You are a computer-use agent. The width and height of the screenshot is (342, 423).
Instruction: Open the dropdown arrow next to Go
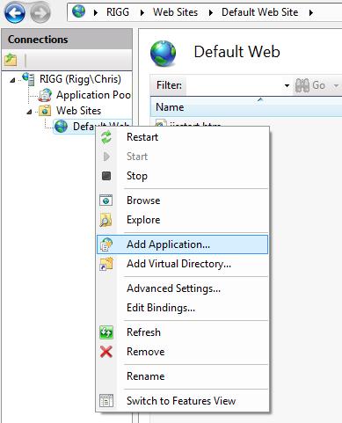(336, 85)
